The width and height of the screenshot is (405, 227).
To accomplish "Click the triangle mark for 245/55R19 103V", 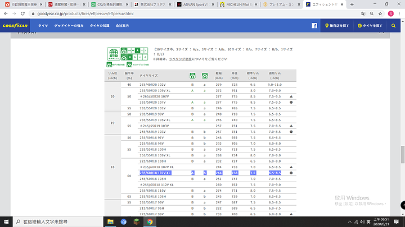I will 291,126.
